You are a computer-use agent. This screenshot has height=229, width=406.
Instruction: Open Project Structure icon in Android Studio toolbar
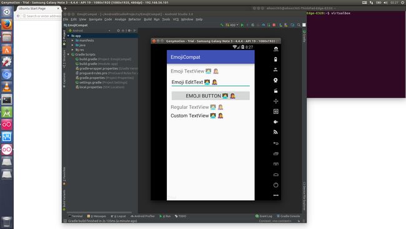[292, 25]
